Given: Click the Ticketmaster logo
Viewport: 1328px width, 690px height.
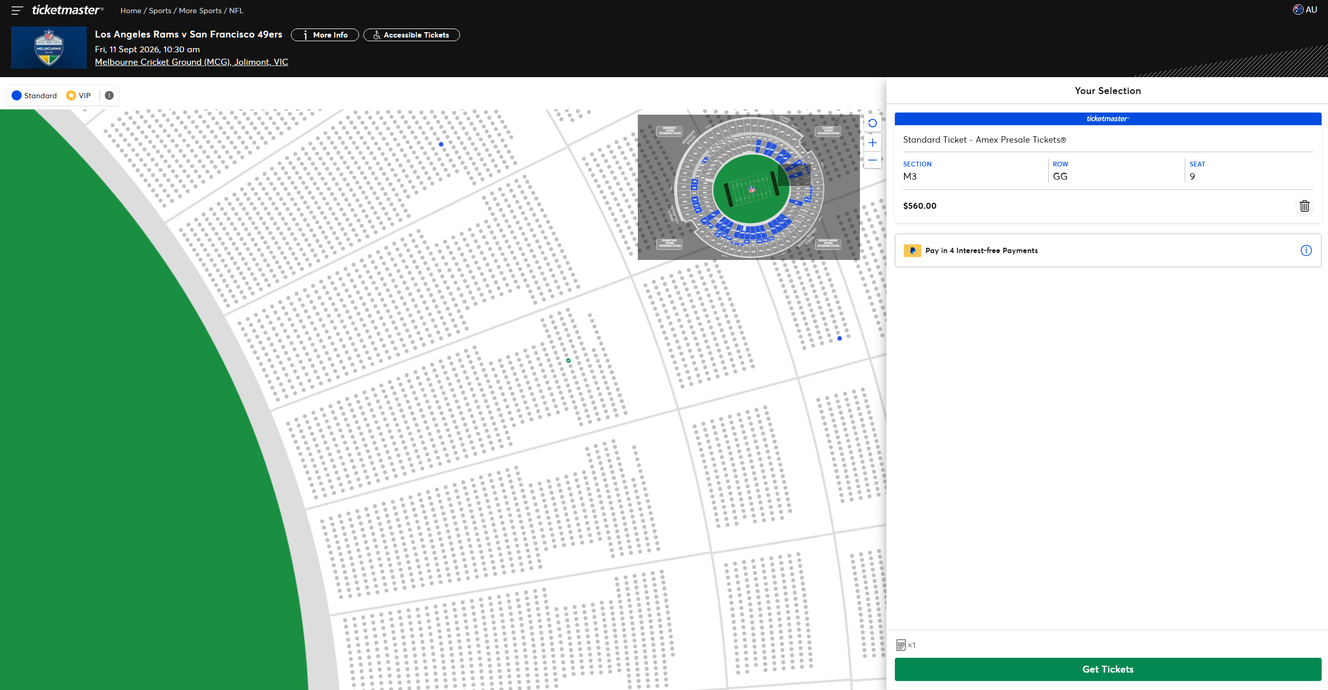Looking at the screenshot, I should point(67,10).
